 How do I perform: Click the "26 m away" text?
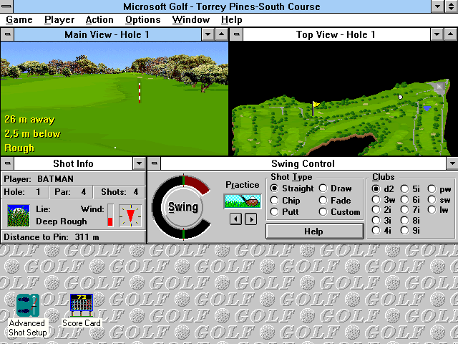click(29, 120)
